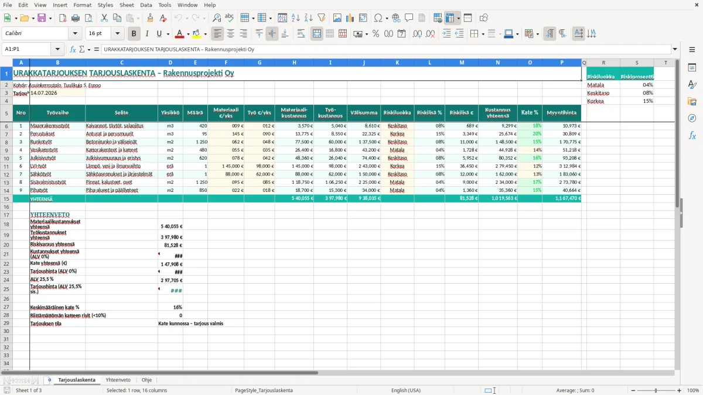Open the Sort Ascending tool
Screen dimensions: 703x395
tap(295, 18)
